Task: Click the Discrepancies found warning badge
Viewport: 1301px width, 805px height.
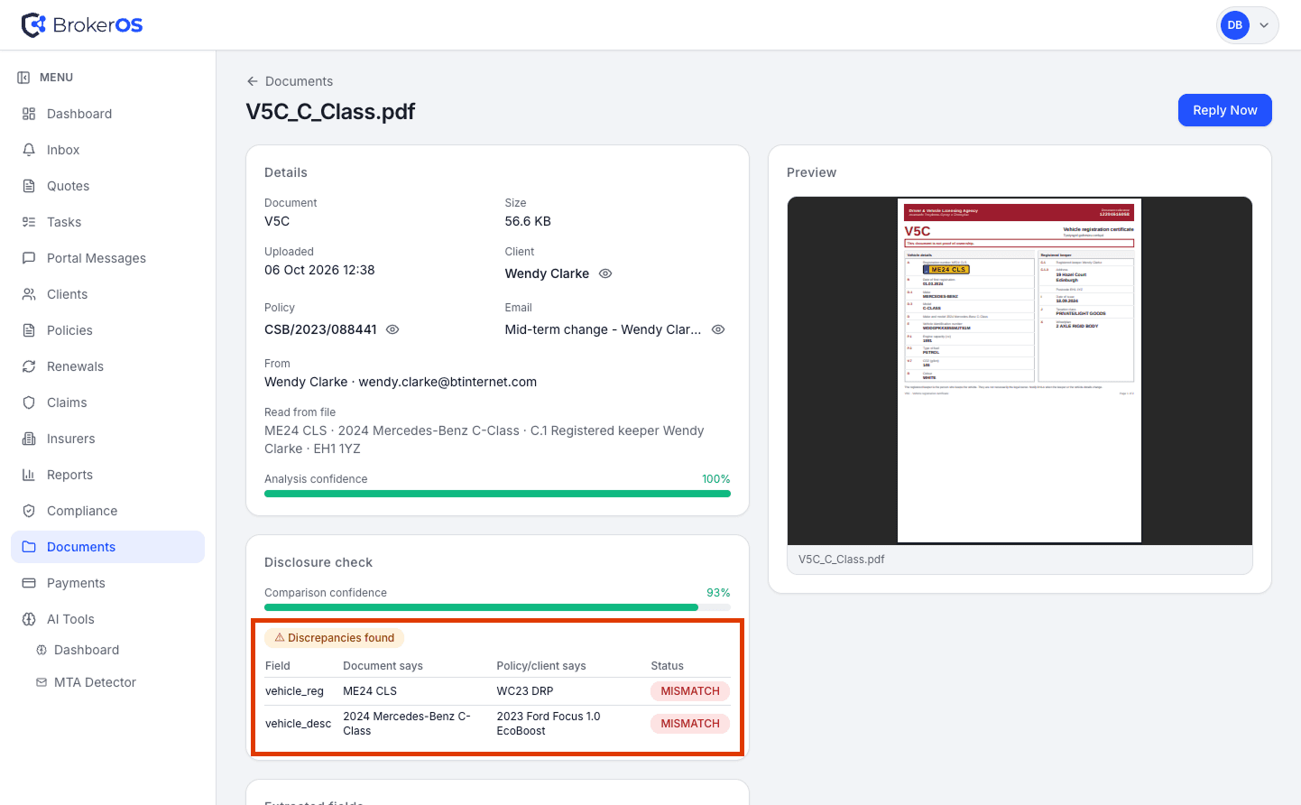Action: (x=335, y=638)
